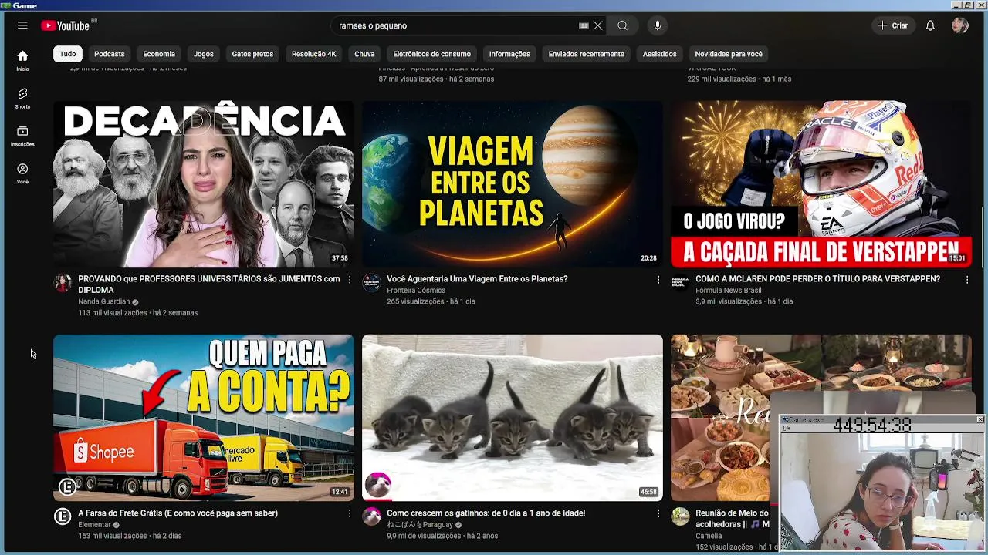Click the magnifier search button
Viewport: 988px width, 555px height.
[x=622, y=25]
